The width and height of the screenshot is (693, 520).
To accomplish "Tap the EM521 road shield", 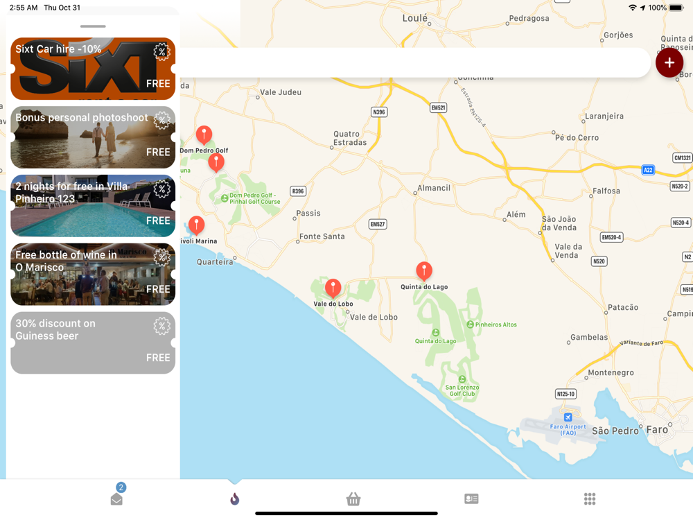I will 438,107.
